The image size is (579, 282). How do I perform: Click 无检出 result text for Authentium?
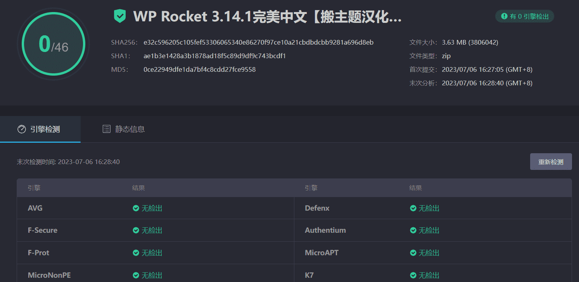(429, 230)
